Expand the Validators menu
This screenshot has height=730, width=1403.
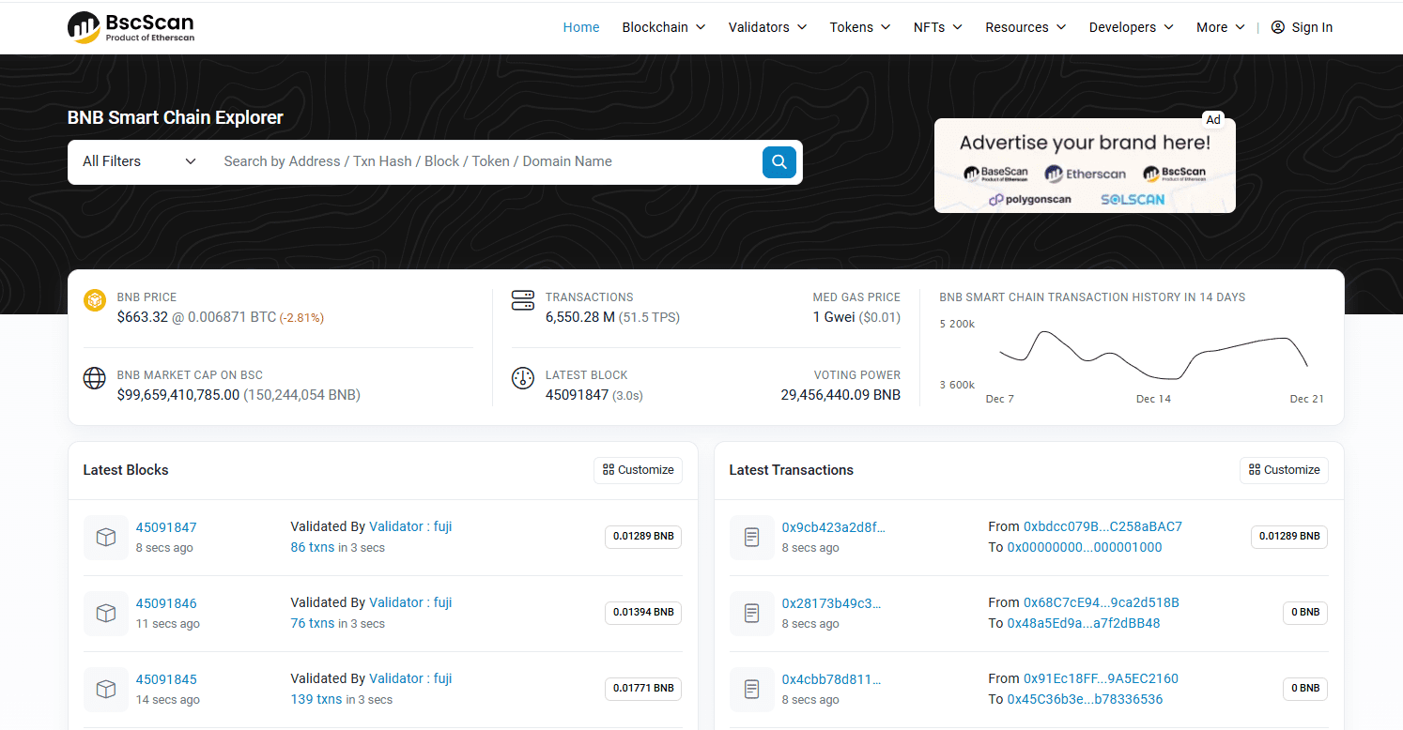767,27
